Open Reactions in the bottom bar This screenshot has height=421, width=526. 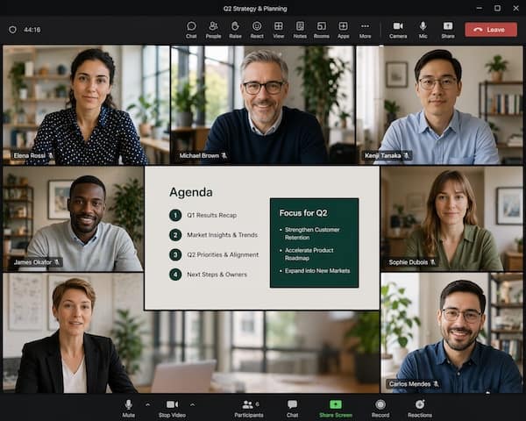(x=420, y=408)
